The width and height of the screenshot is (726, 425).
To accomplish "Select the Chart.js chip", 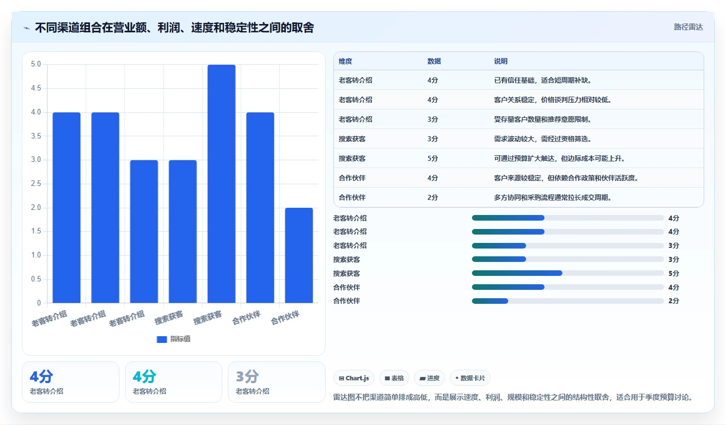I will (x=354, y=378).
